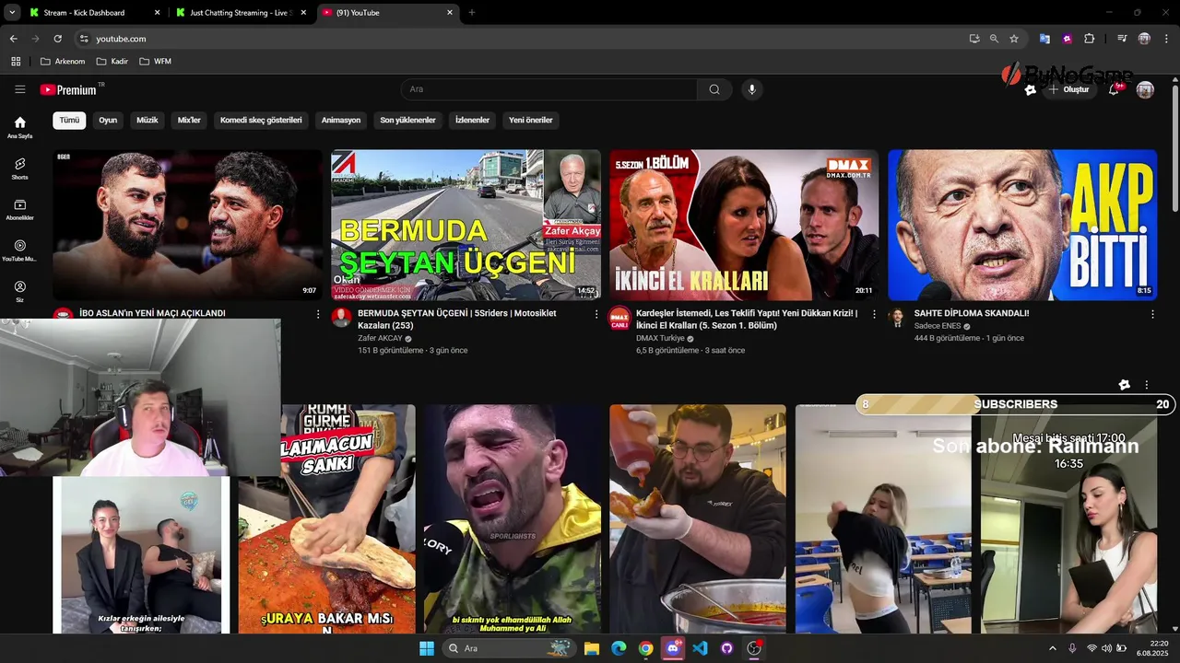Image resolution: width=1180 pixels, height=663 pixels.
Task: Open the WFM bookmarks folder
Action: pyautogui.click(x=155, y=62)
